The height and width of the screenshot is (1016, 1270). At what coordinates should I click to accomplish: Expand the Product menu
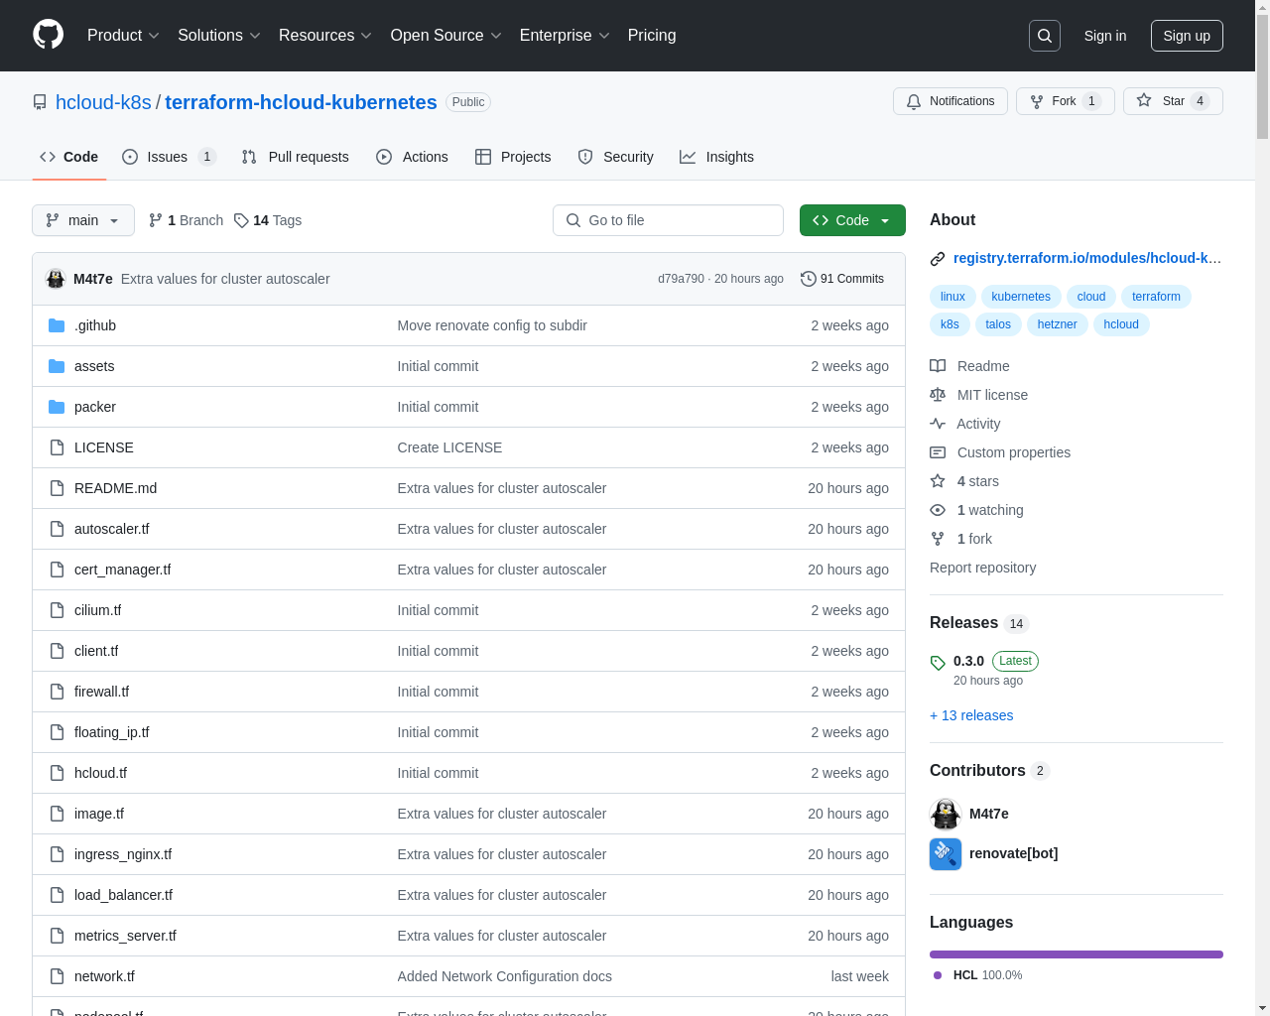pyautogui.click(x=123, y=36)
